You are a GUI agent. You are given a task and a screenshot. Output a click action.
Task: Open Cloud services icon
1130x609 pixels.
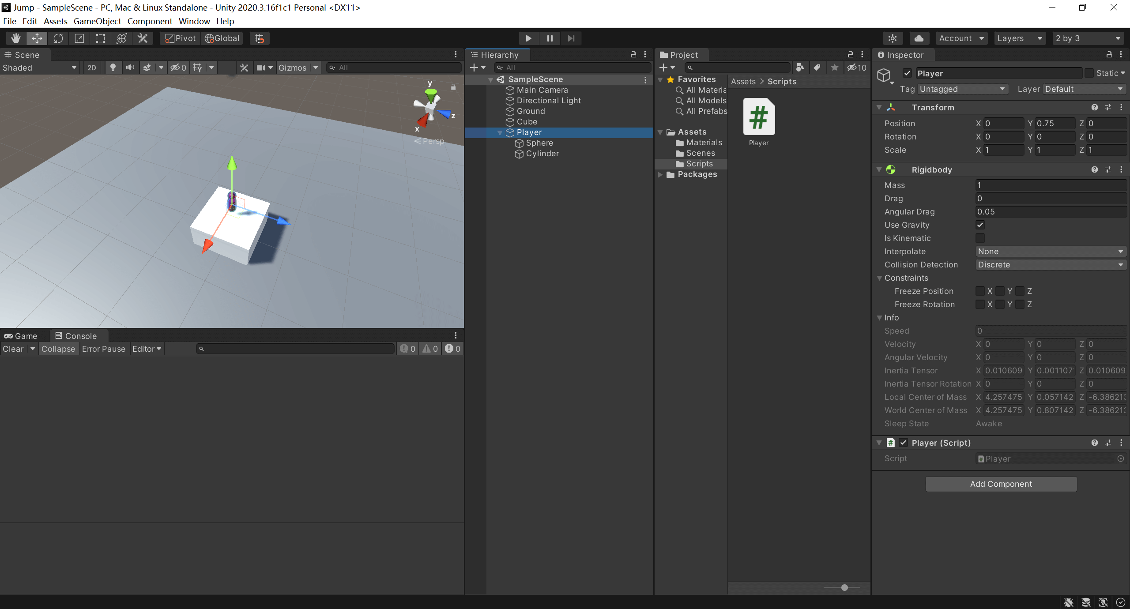click(x=919, y=38)
